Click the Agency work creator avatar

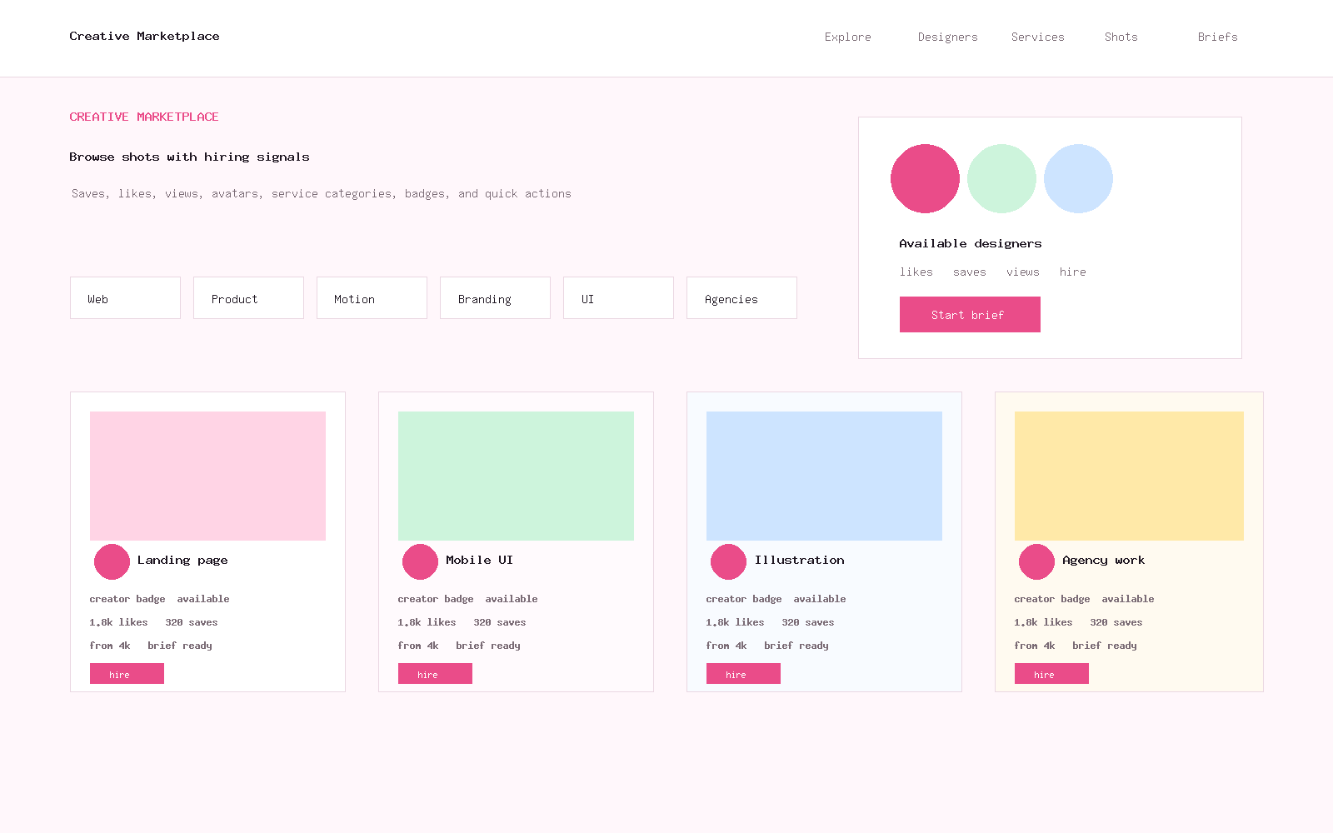click(x=1036, y=561)
